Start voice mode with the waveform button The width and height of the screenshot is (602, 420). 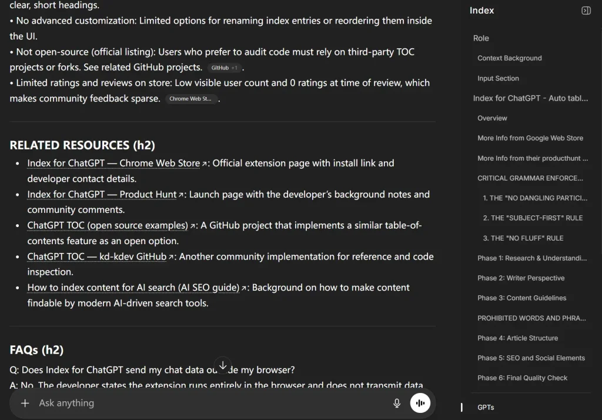click(x=420, y=403)
